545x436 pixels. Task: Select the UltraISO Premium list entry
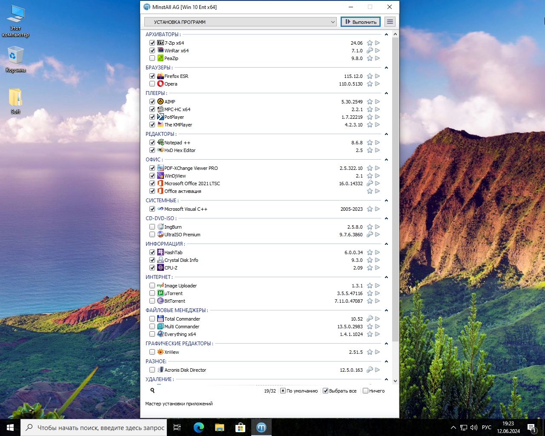[182, 235]
